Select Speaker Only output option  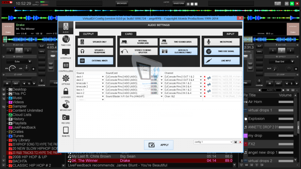tap(96, 42)
